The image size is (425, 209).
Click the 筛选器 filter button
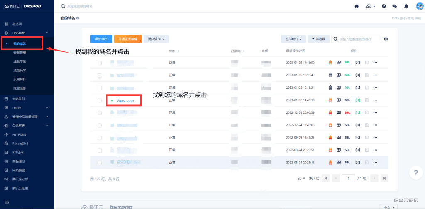[318, 39]
